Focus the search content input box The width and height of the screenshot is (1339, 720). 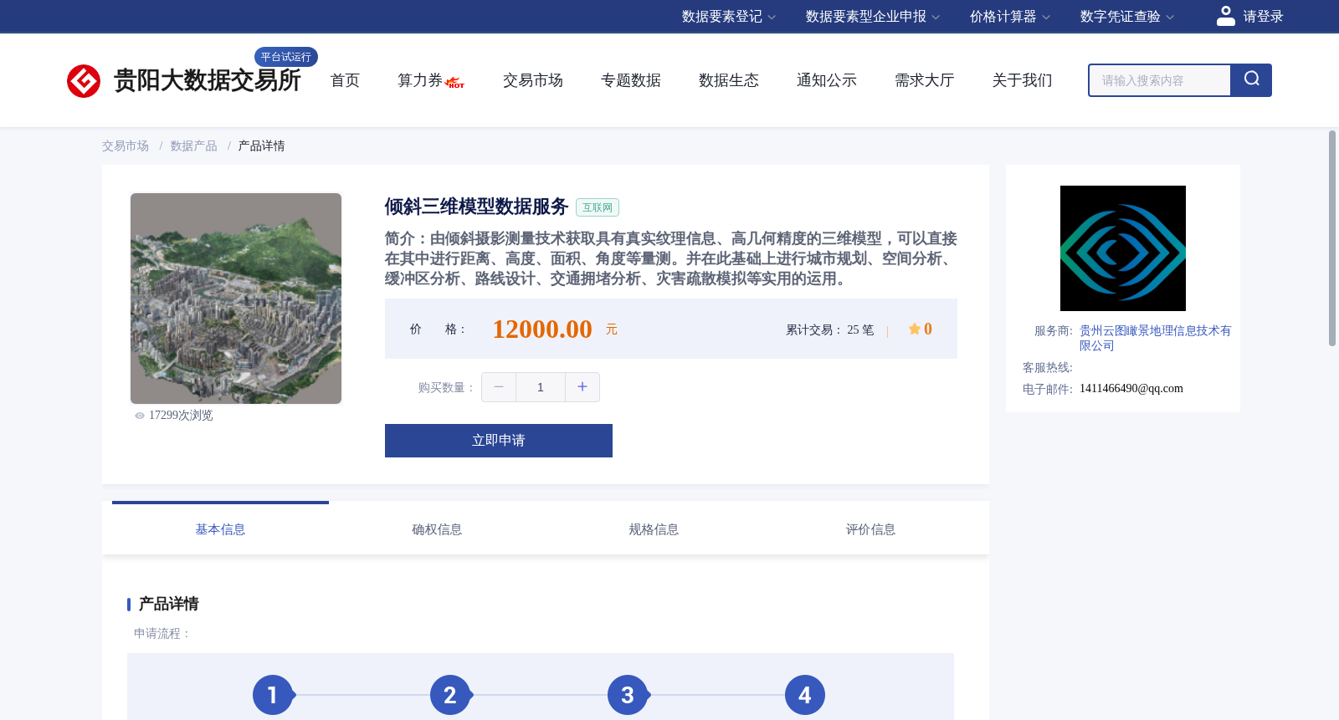pos(1160,80)
